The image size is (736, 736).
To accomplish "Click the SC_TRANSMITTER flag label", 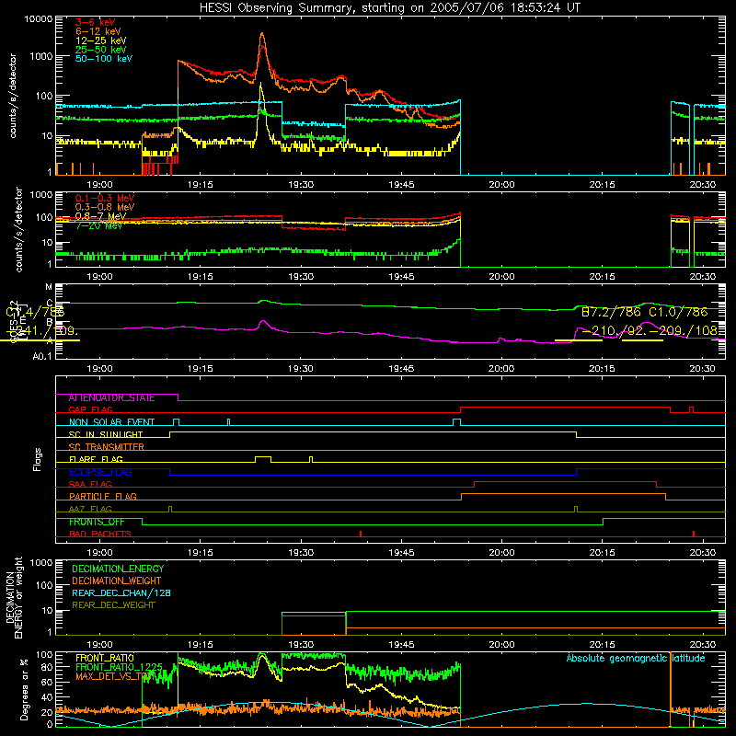I will click(x=107, y=447).
